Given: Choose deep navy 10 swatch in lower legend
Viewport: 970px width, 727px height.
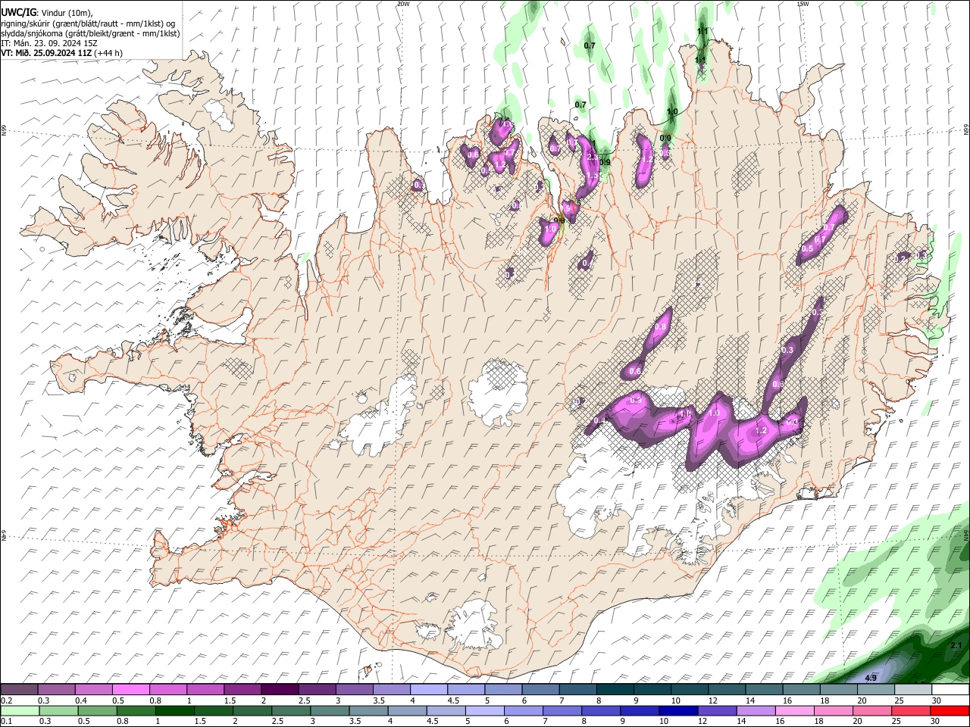Looking at the screenshot, I should (678, 710).
